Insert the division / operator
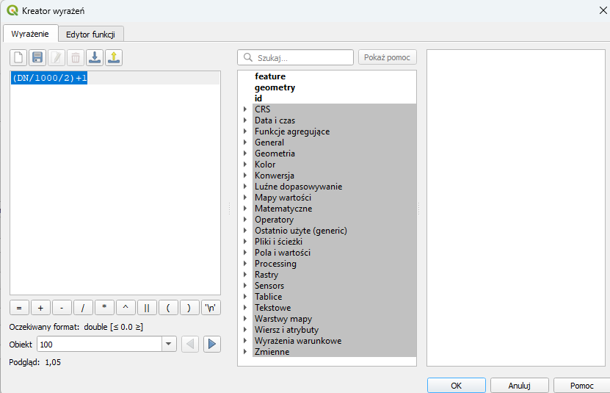This screenshot has width=610, height=393. (x=83, y=308)
